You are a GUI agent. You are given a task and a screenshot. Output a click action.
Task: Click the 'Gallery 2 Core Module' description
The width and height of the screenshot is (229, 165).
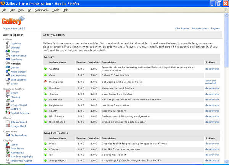tap(115, 75)
